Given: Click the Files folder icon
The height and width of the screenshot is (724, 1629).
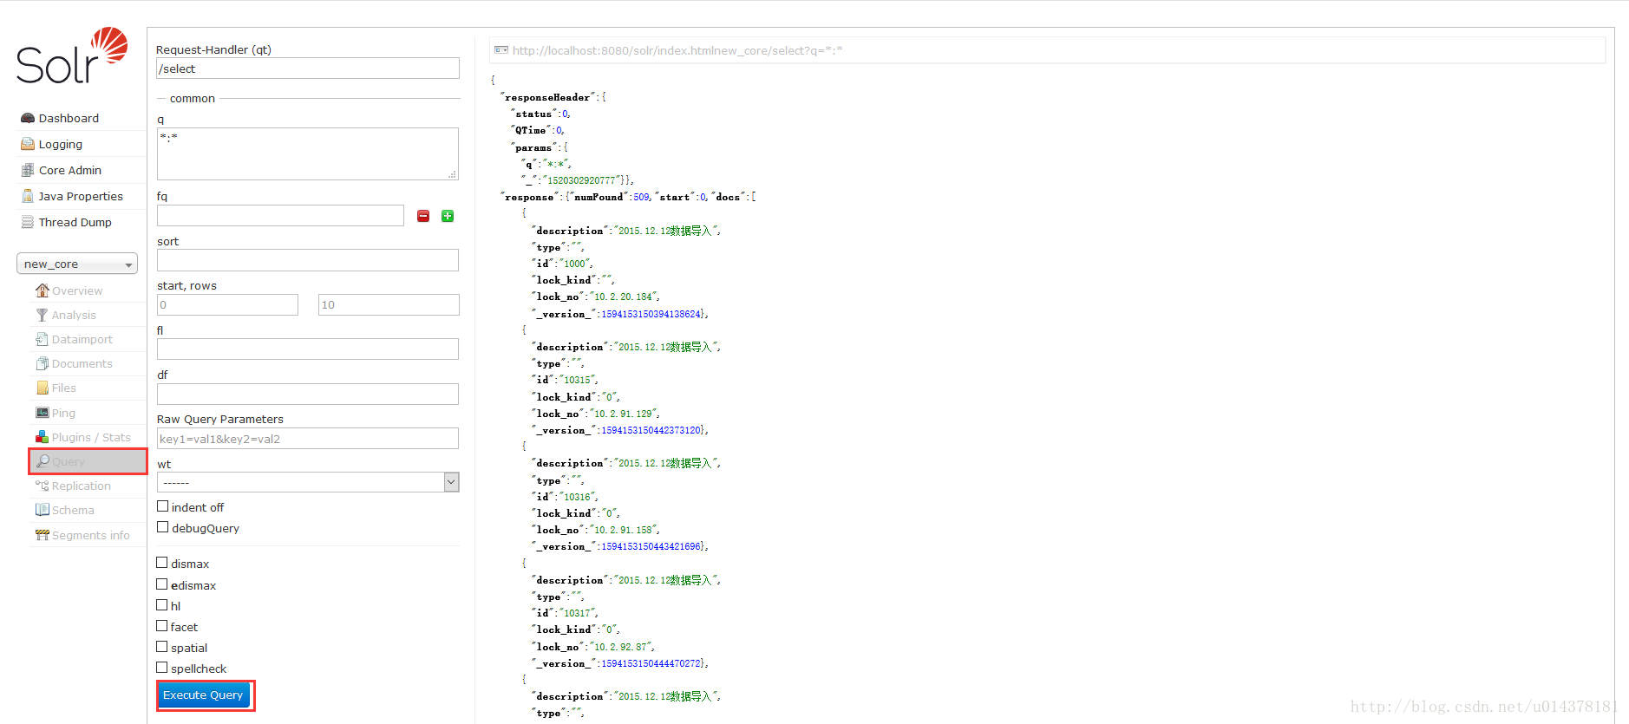Looking at the screenshot, I should click(x=42, y=388).
